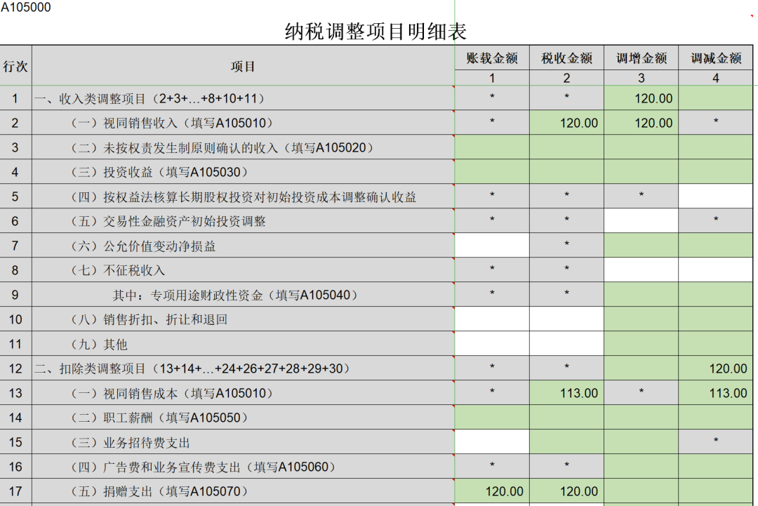Screen dimensions: 758x506
Task: Select 调减金额 120.00 for 扣除类调整项目
Action: [x=716, y=368]
